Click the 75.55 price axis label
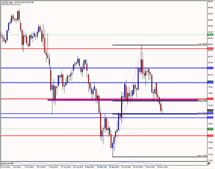Screen dimensions: 215x169 (x=211, y=124)
